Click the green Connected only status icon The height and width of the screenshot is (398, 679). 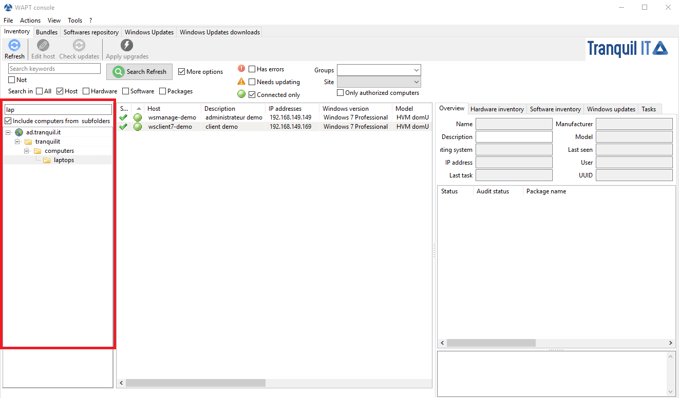[x=241, y=94]
